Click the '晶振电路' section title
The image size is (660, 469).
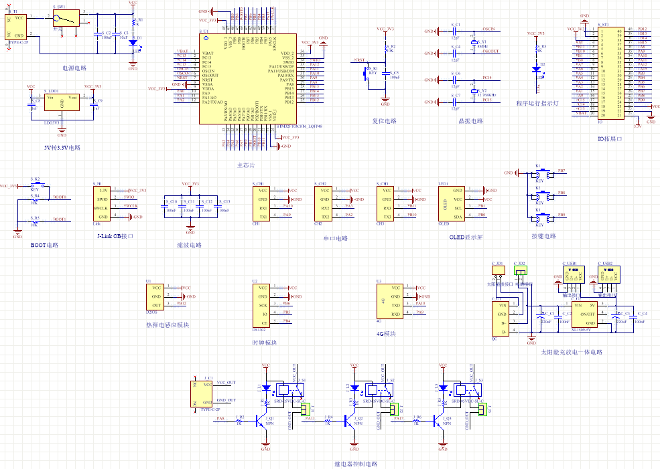click(470, 121)
